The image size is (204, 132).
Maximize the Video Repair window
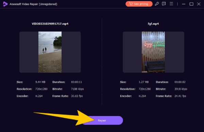pyautogui.click(x=191, y=4)
